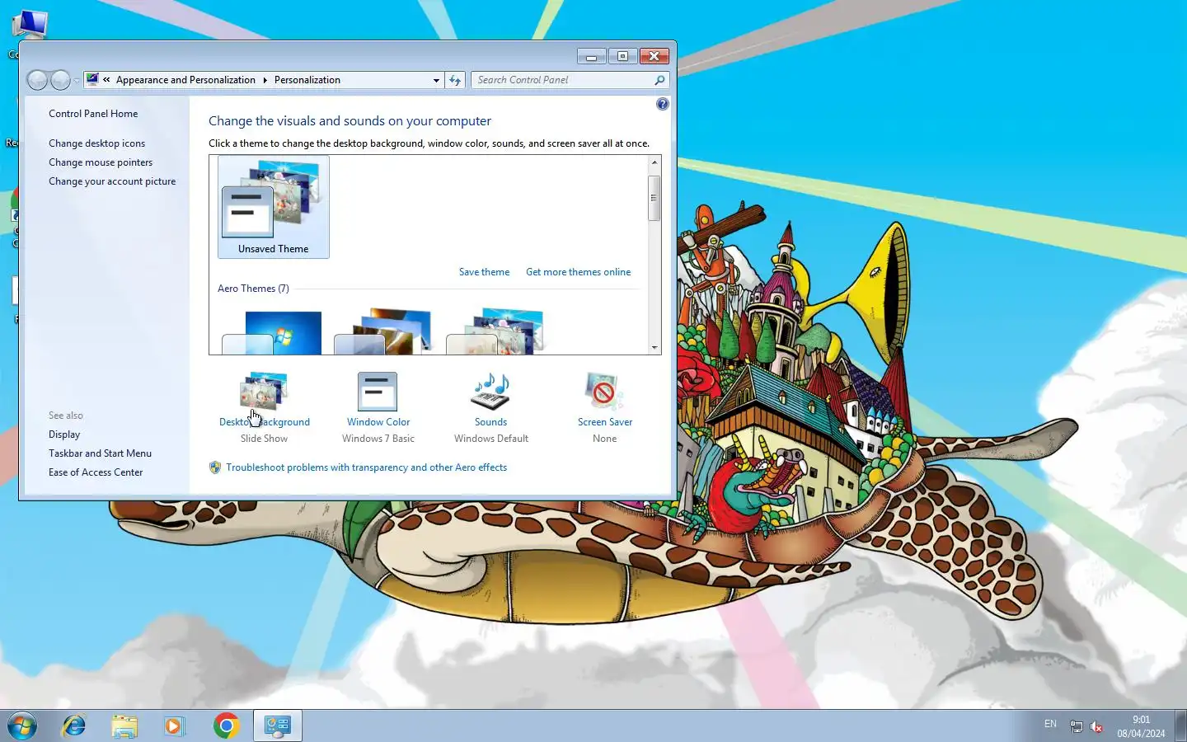Click the Aero Themes (7) group header
1187x742 pixels.
coord(253,289)
